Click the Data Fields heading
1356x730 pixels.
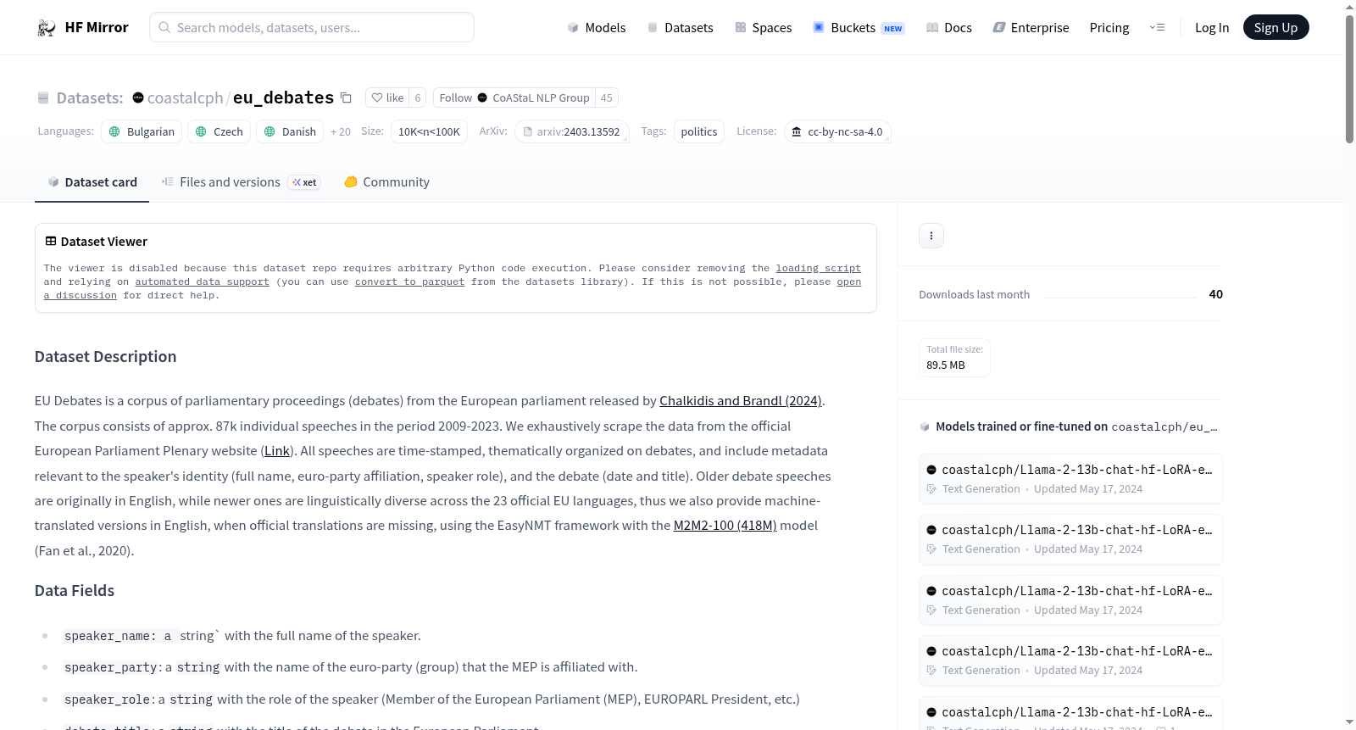[75, 591]
